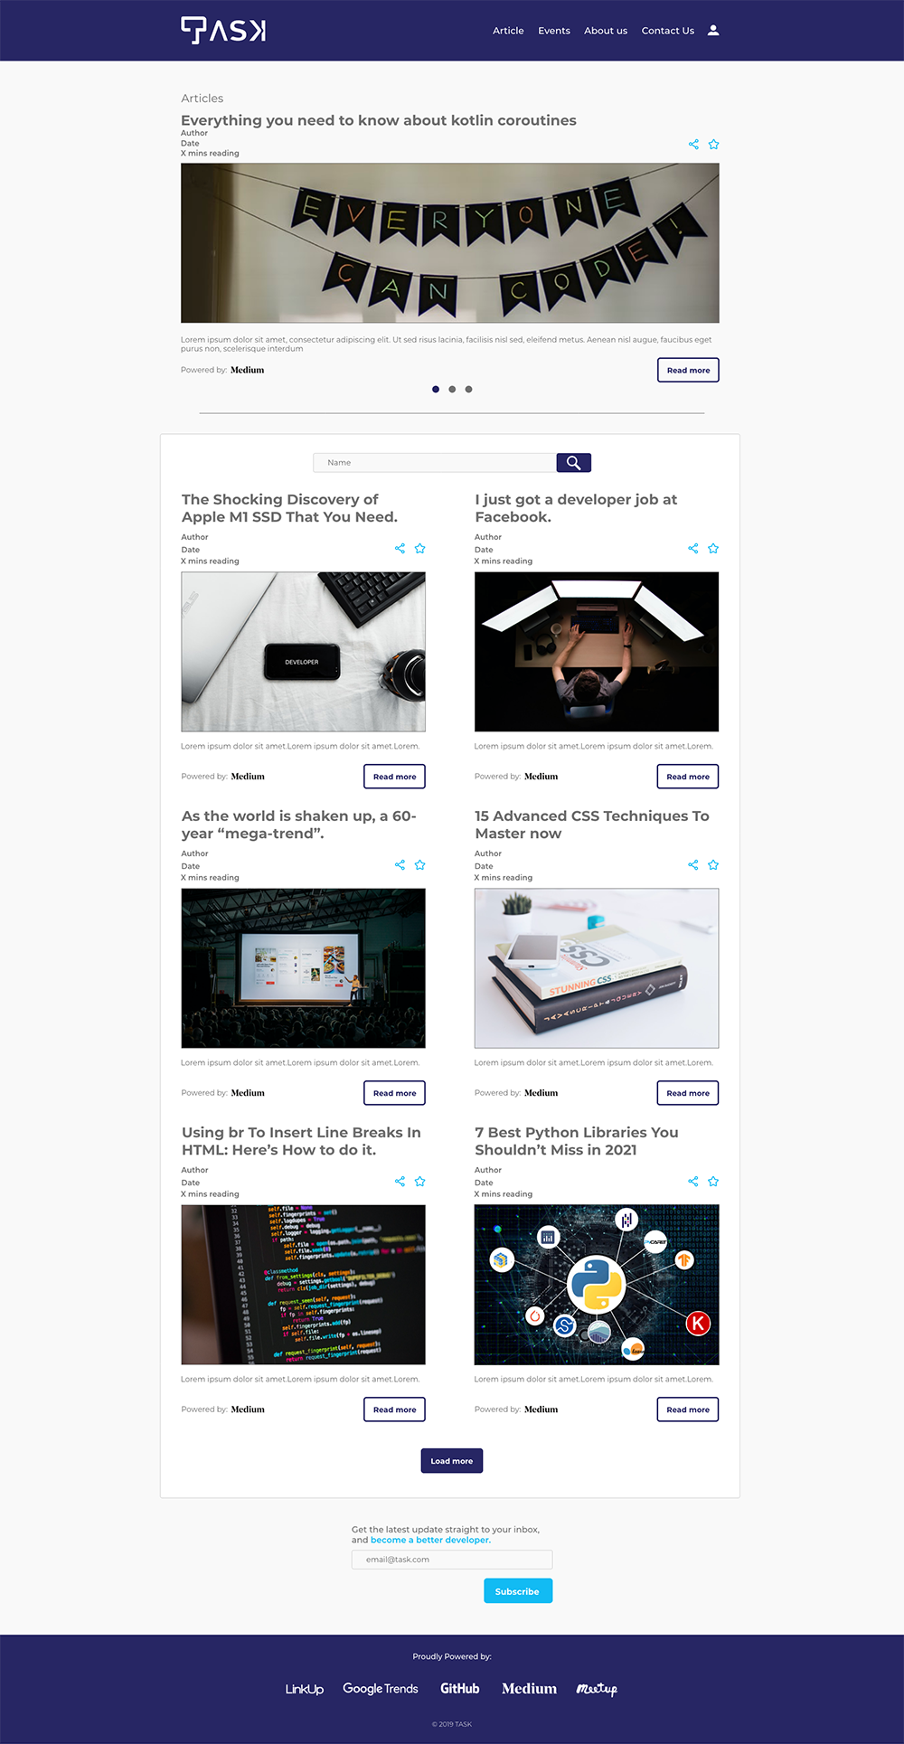
Task: Click the search magnifier button
Action: [x=573, y=463]
